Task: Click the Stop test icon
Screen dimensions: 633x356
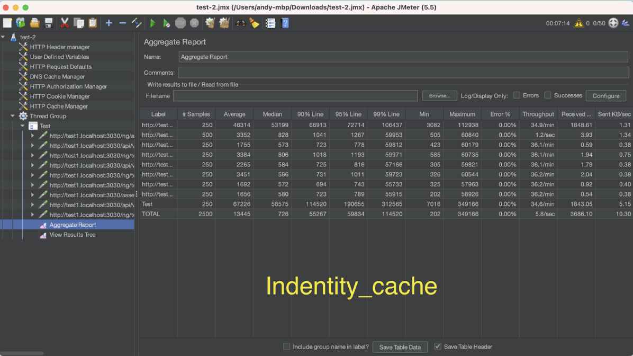Action: click(180, 23)
